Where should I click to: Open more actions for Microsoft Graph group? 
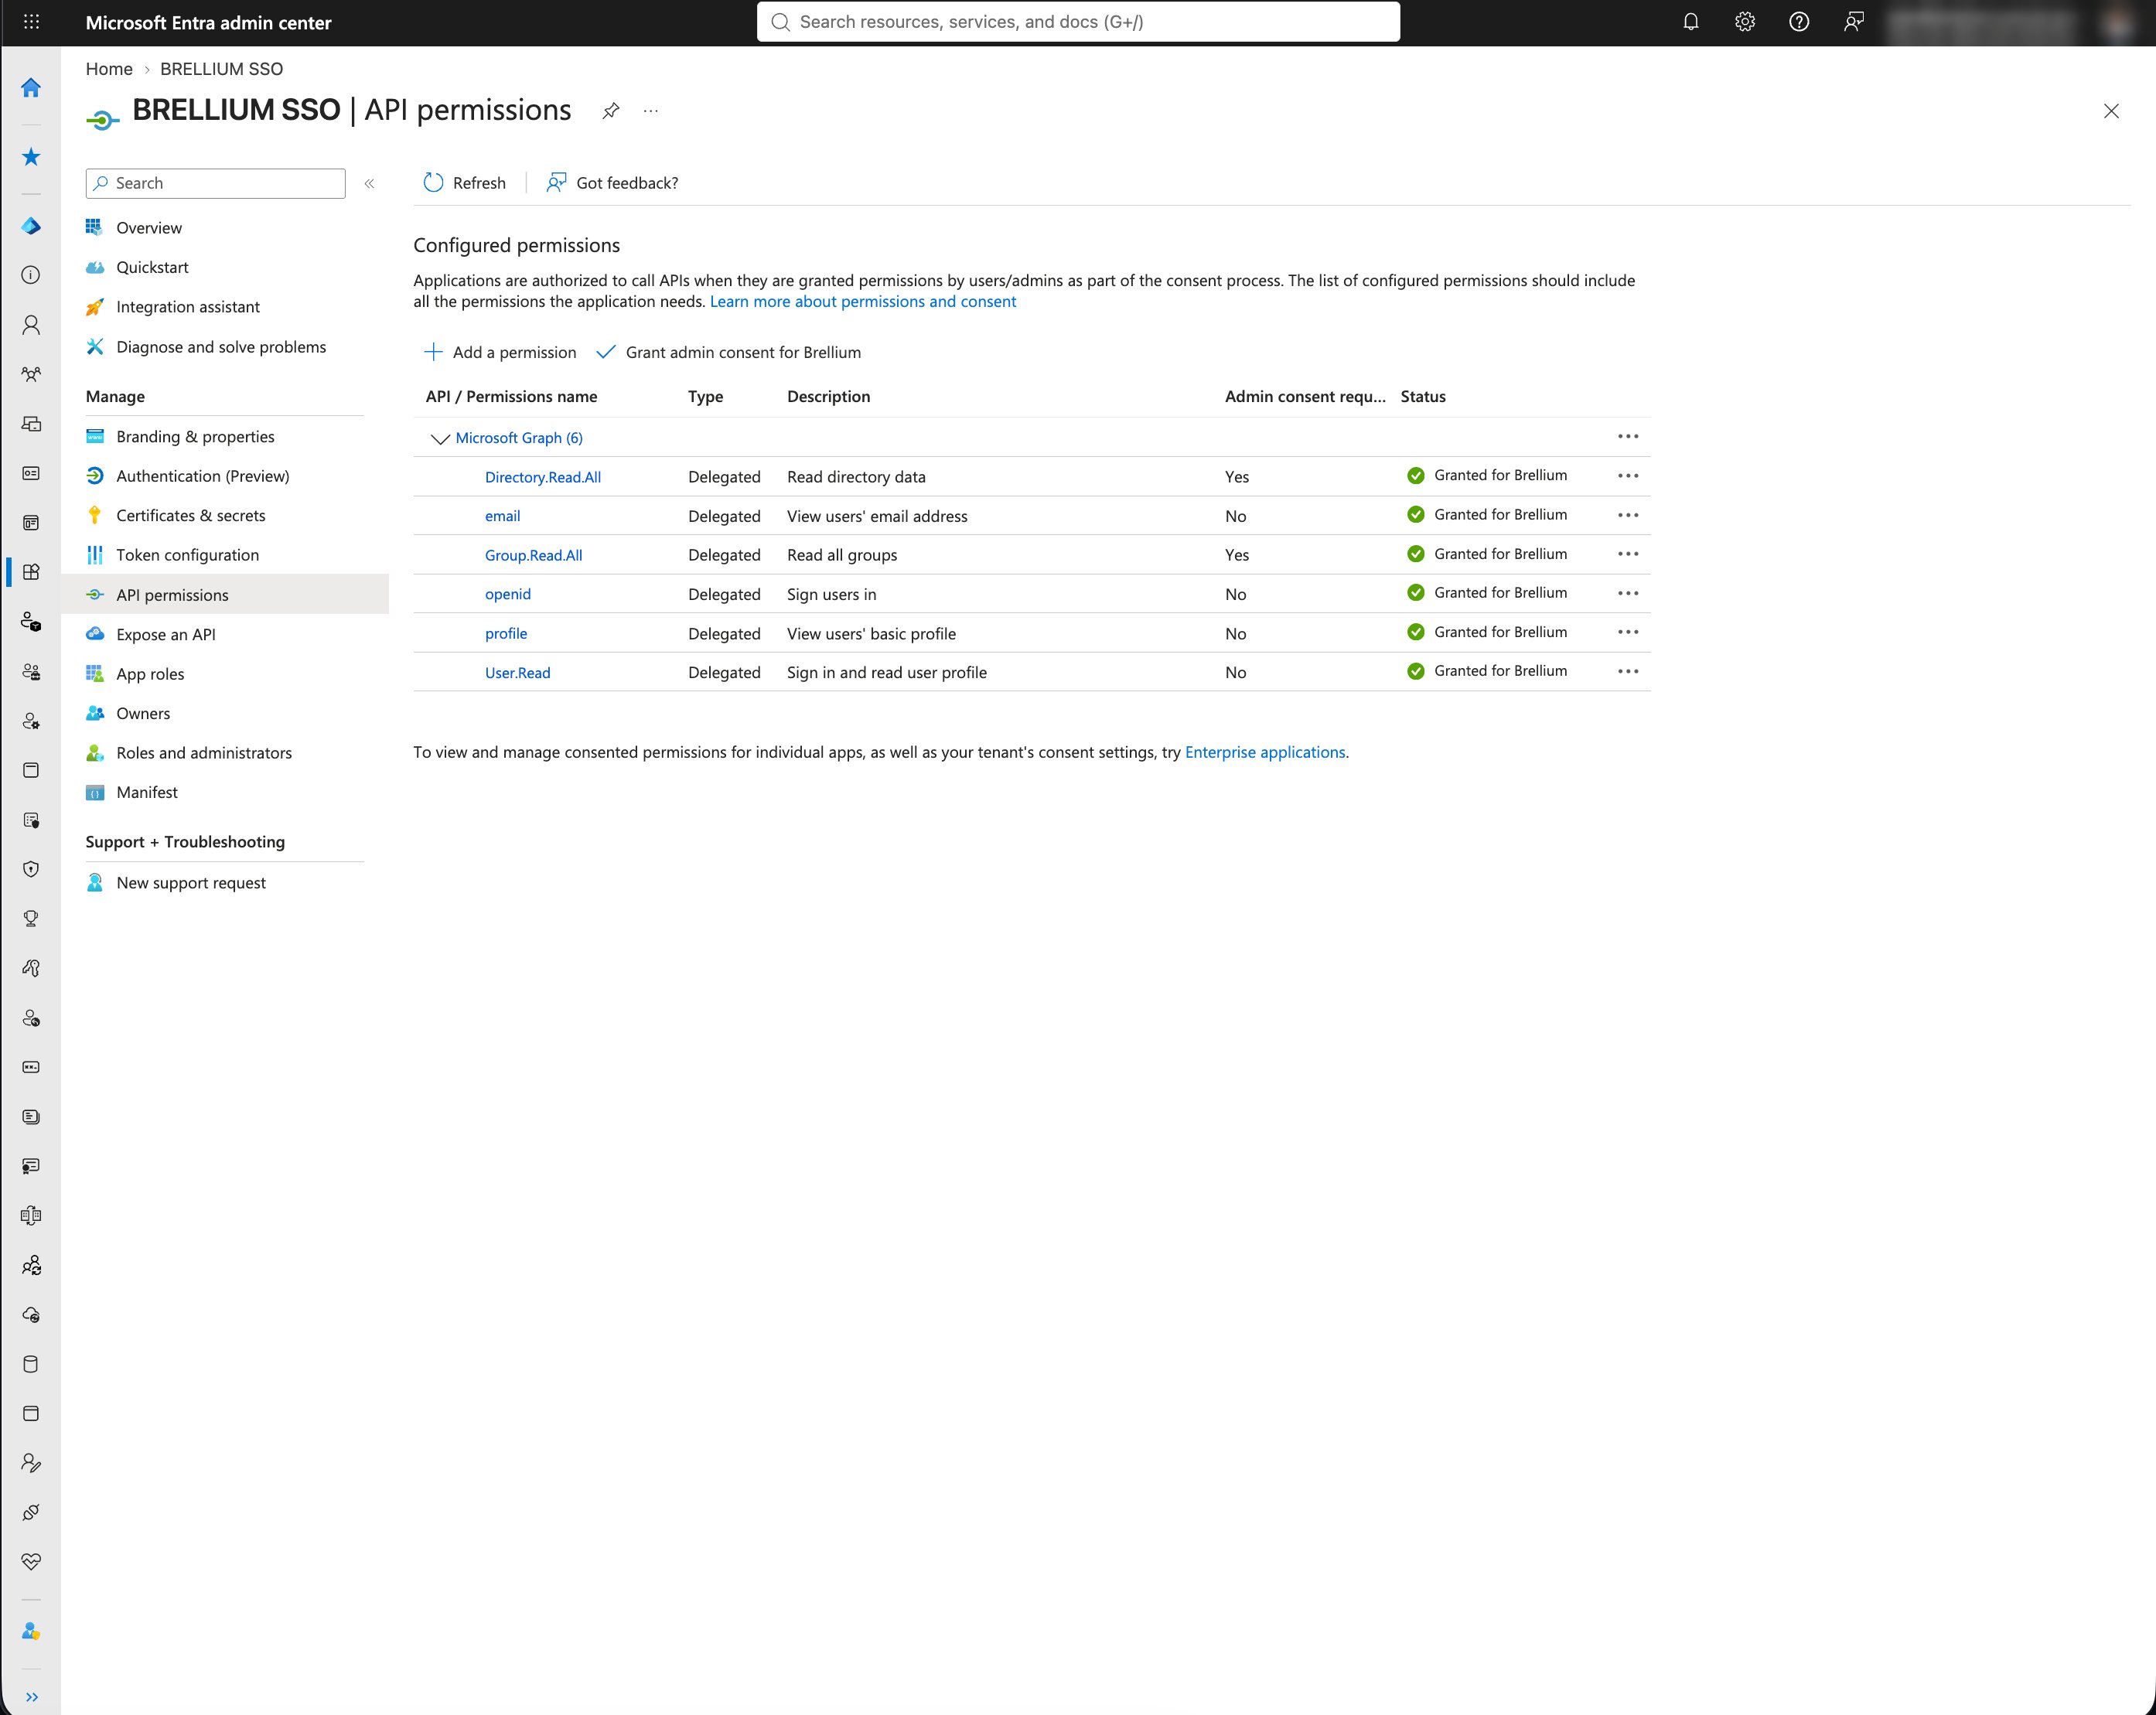click(1627, 437)
